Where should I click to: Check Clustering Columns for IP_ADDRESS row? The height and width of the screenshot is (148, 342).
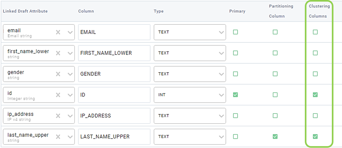click(315, 116)
